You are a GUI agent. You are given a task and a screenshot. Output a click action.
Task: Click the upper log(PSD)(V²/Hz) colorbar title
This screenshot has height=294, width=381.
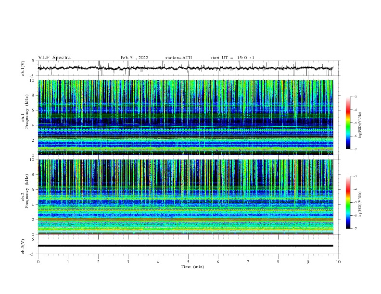tap(360, 125)
